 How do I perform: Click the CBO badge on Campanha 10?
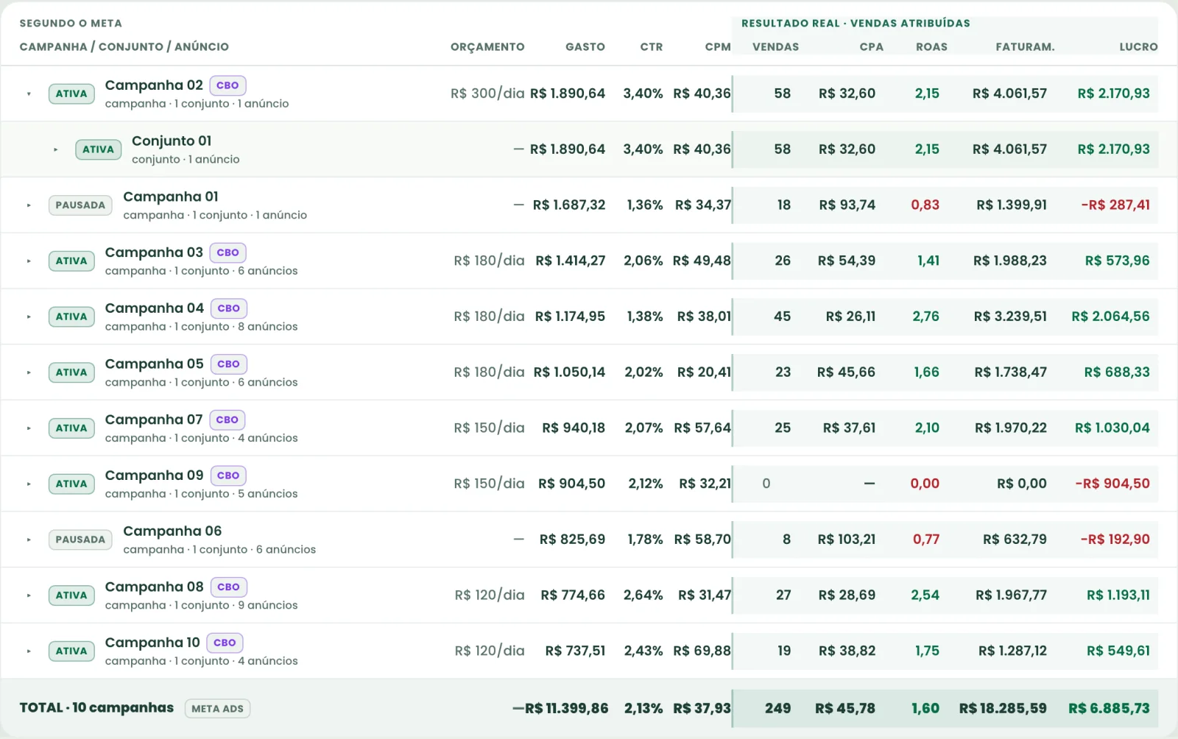point(225,643)
